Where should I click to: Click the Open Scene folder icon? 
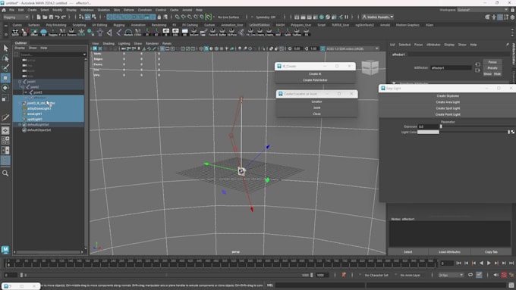click(x=45, y=17)
